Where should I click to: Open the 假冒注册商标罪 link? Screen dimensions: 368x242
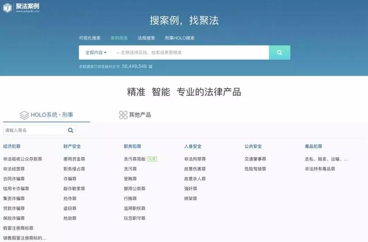[x=18, y=228]
